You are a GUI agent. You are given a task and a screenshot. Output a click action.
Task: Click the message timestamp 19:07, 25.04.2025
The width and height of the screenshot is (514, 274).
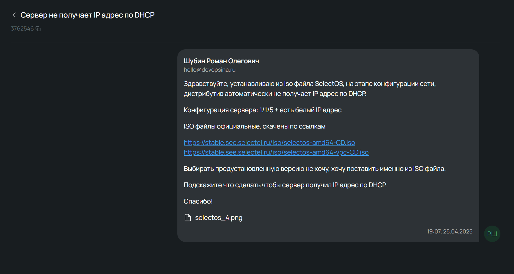pos(449,232)
